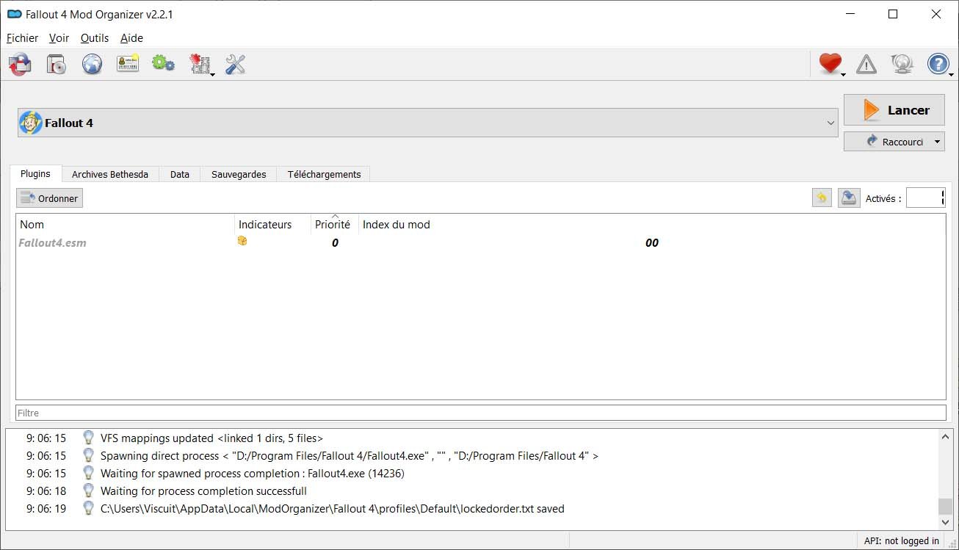Click the red heart endorse icon
Image resolution: width=959 pixels, height=550 pixels.
(830, 65)
